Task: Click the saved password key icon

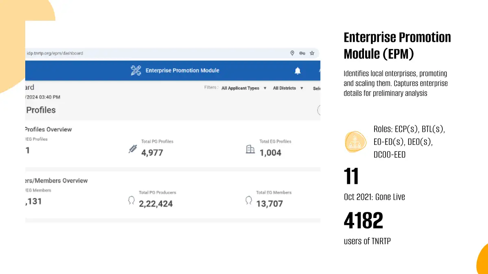Action: [302, 53]
